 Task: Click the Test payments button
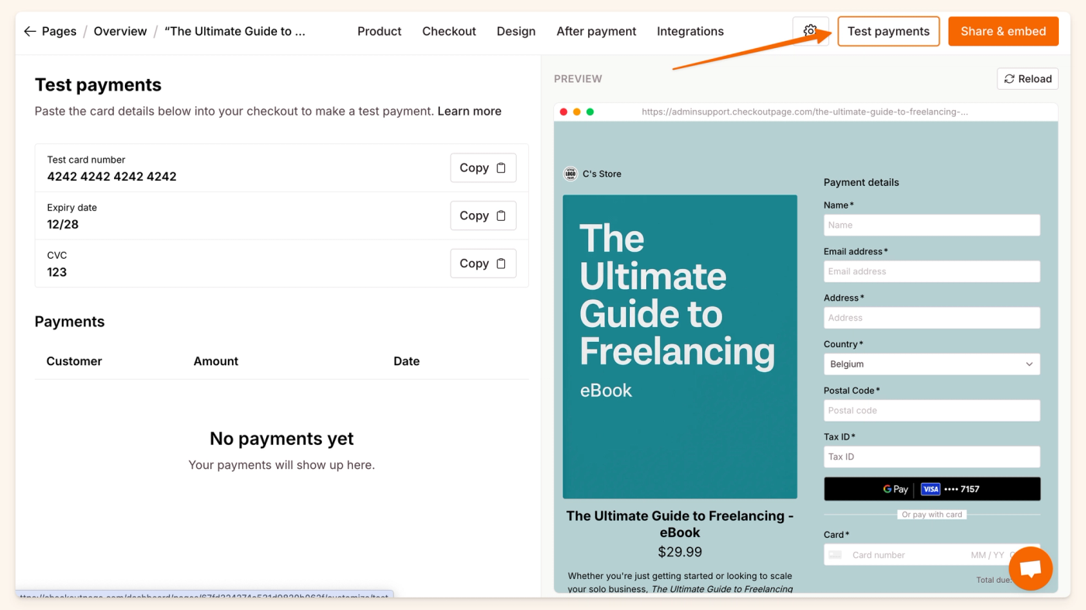point(888,31)
